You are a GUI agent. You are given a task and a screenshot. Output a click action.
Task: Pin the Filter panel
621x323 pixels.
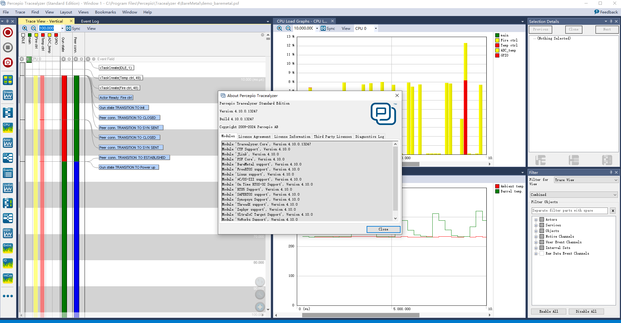611,172
